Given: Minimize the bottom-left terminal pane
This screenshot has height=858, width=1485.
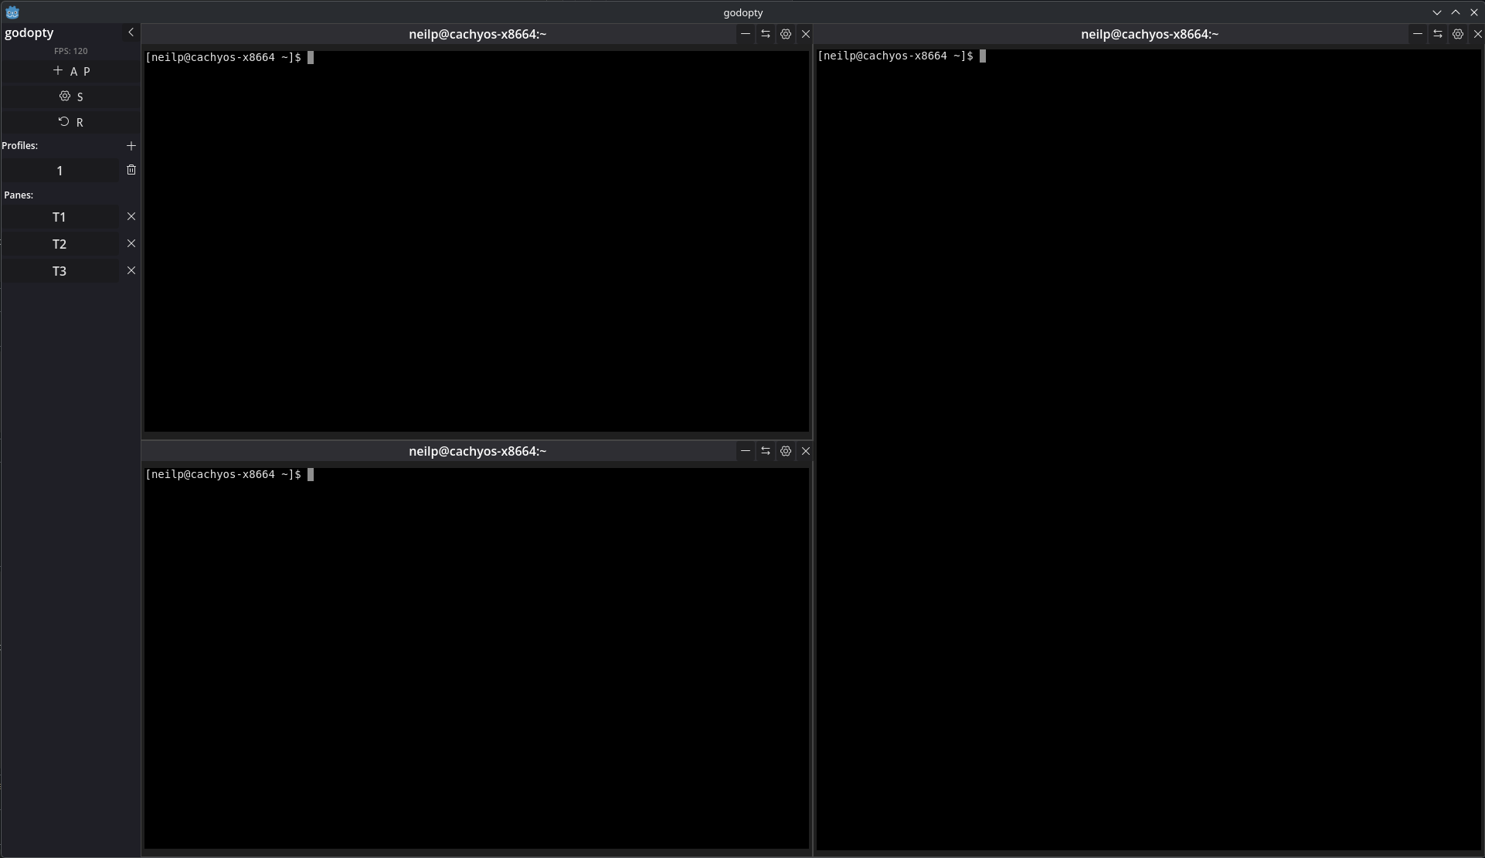Looking at the screenshot, I should pos(745,451).
